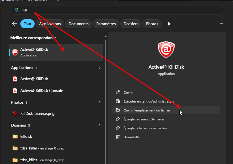Choose Désinstaller in the preview pane
The width and height of the screenshot is (233, 164).
click(x=166, y=137)
